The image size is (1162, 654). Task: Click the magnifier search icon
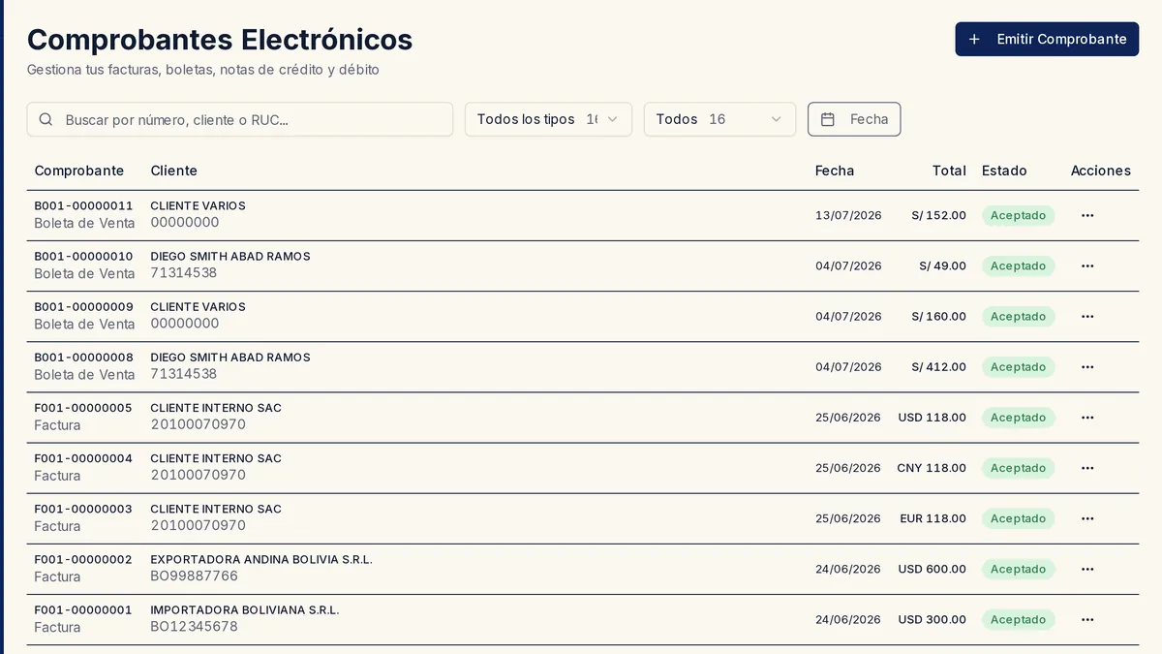point(46,119)
